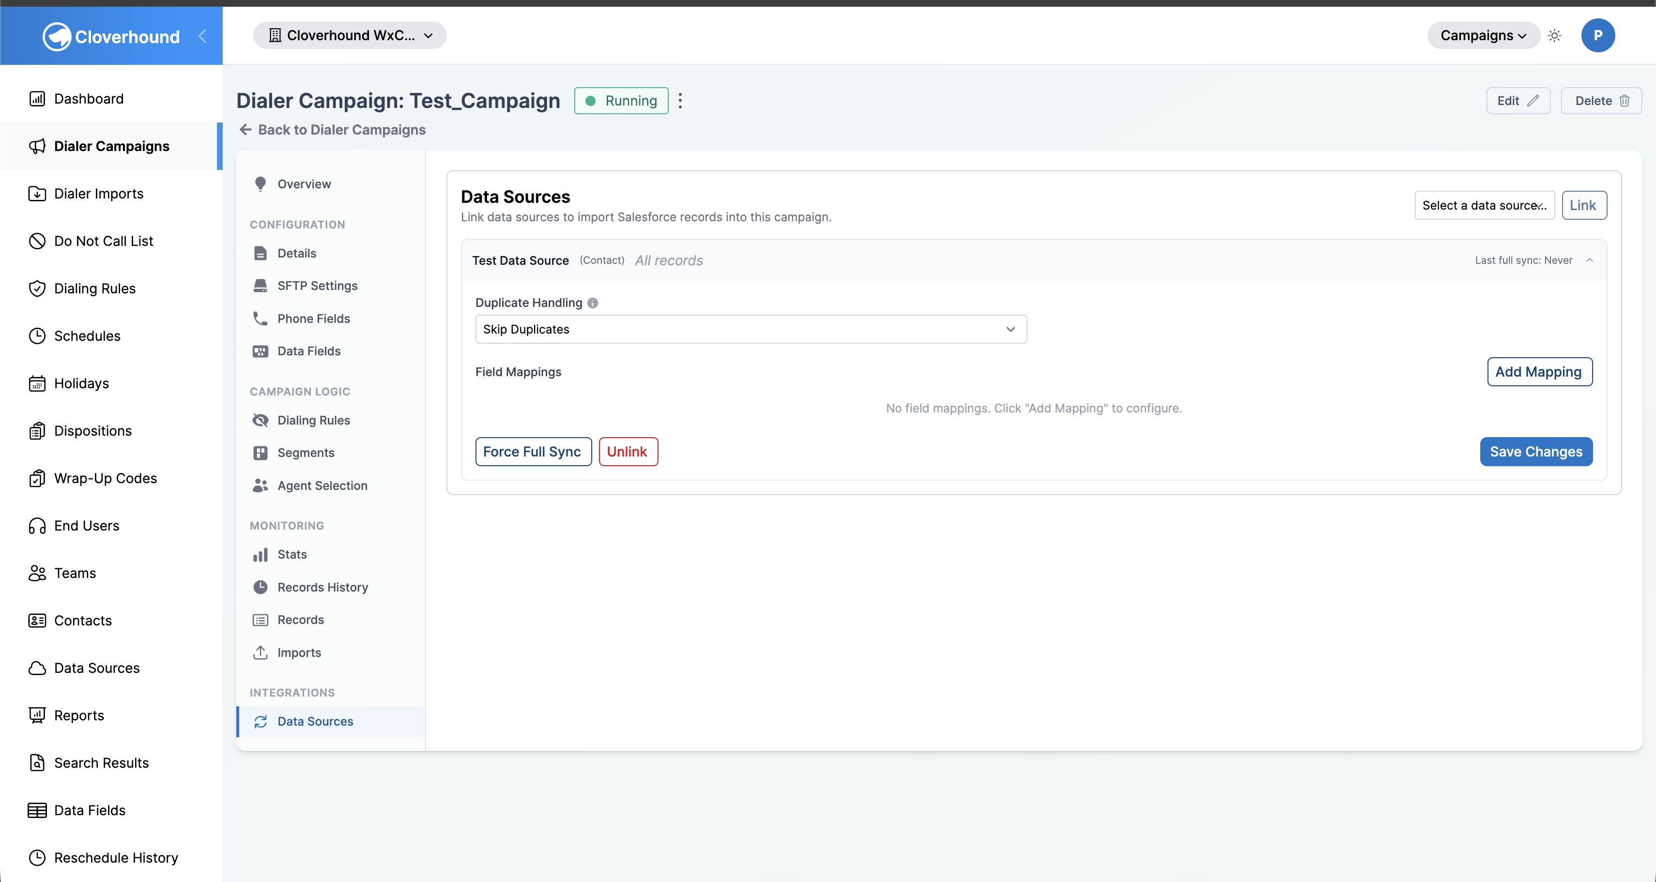
Task: Click the Save Changes button
Action: pyautogui.click(x=1536, y=452)
